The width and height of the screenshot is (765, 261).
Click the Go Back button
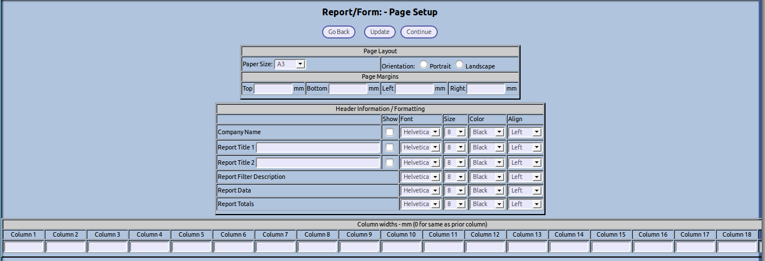(339, 32)
